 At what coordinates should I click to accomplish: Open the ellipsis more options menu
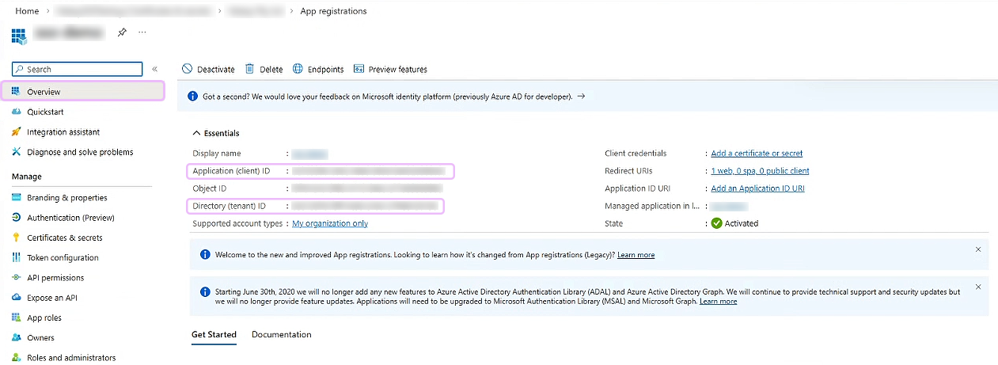tap(142, 32)
